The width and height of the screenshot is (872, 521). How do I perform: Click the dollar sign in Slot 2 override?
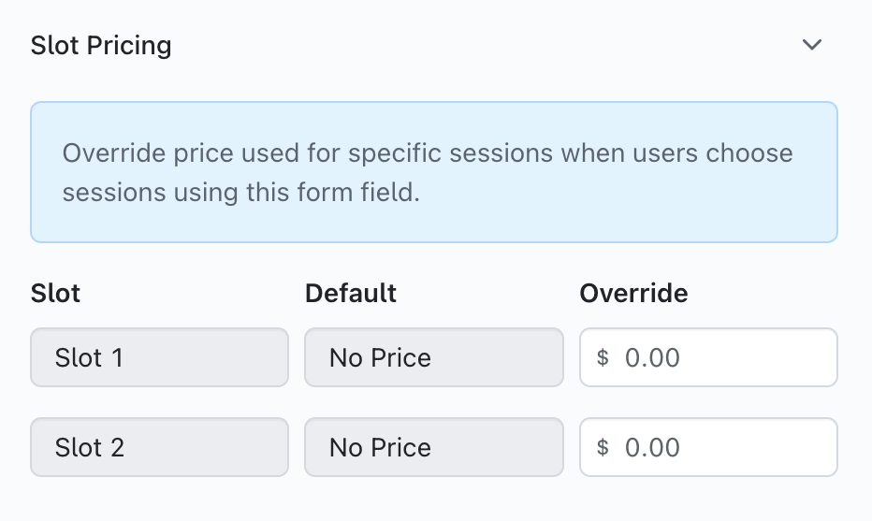[x=603, y=447]
